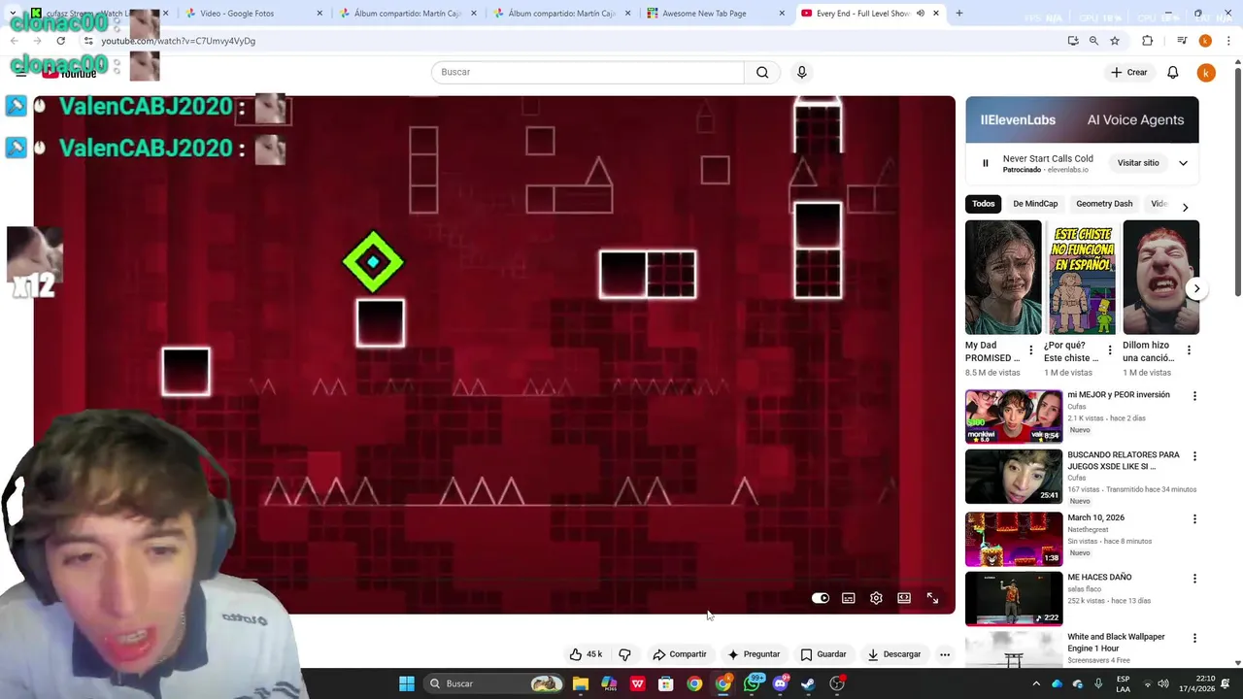
Task: Open the Chrome extensions puzzle icon
Action: pos(1148,41)
